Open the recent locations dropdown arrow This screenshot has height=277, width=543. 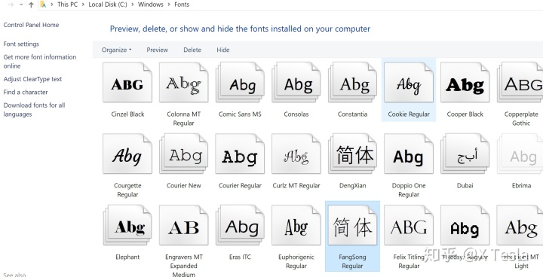[21, 5]
